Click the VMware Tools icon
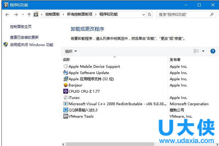 pos(65,117)
